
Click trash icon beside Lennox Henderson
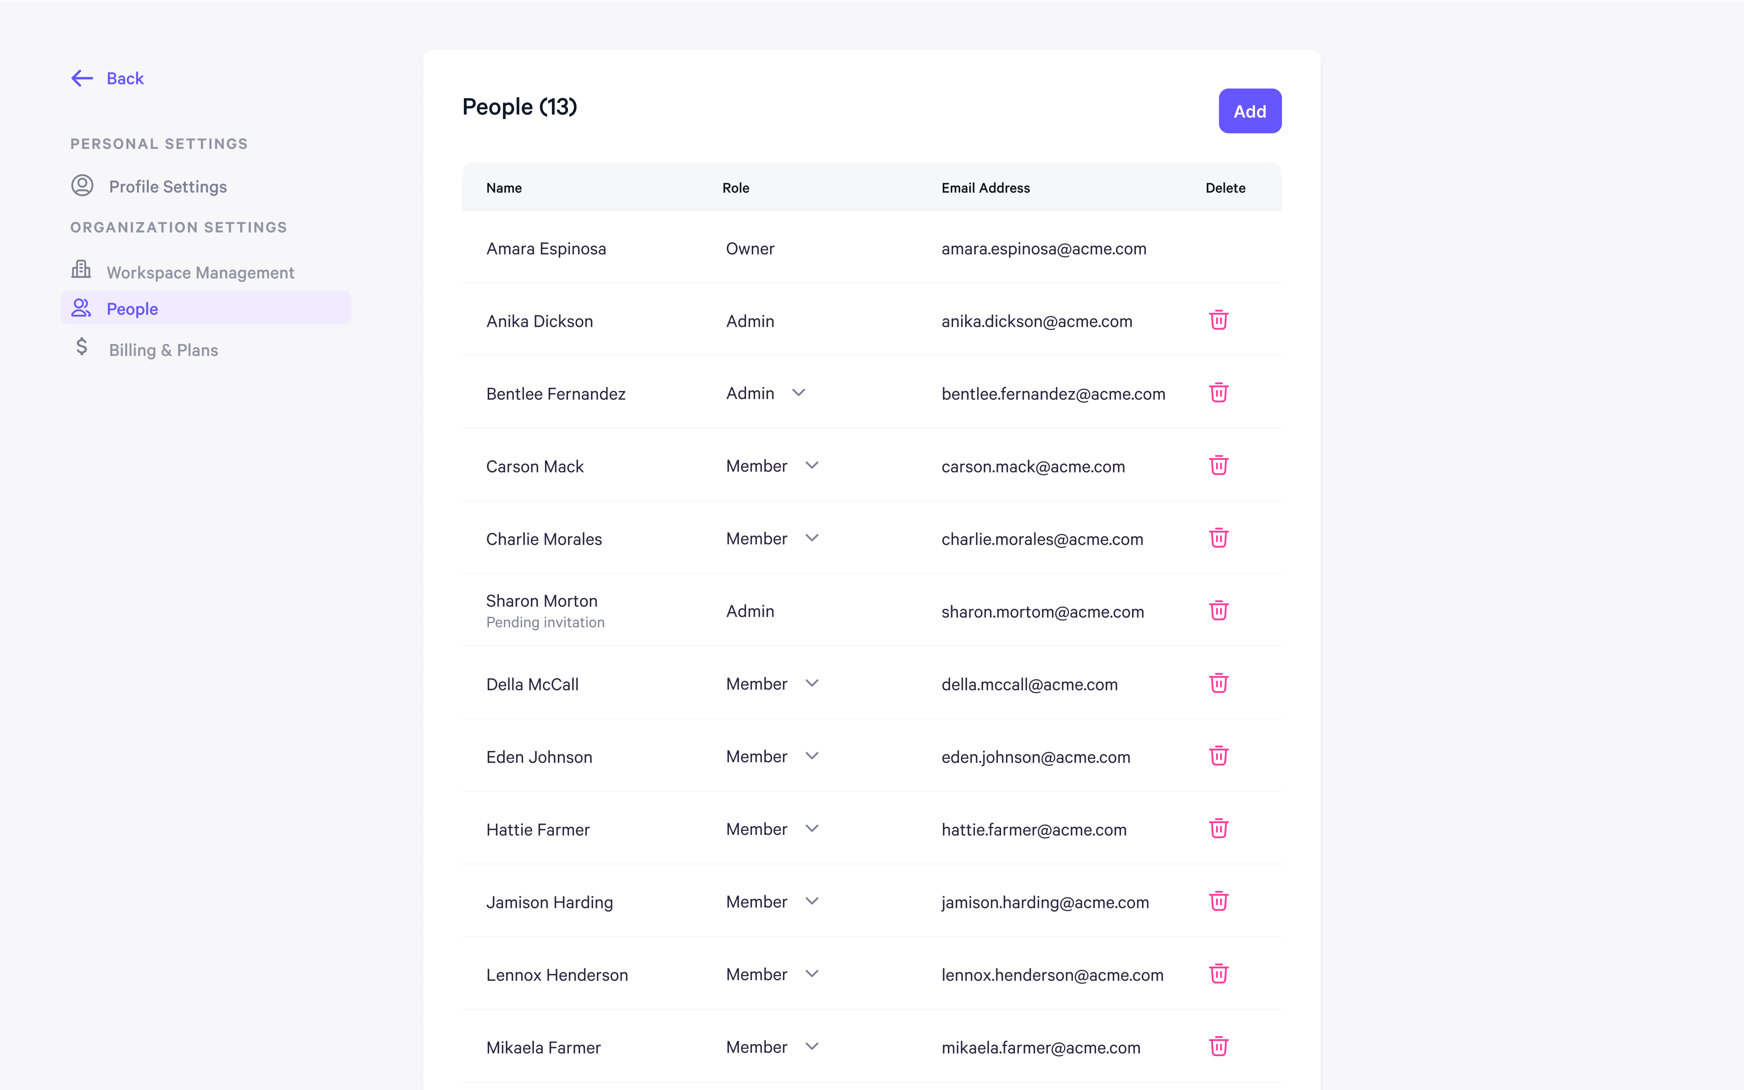(x=1218, y=974)
